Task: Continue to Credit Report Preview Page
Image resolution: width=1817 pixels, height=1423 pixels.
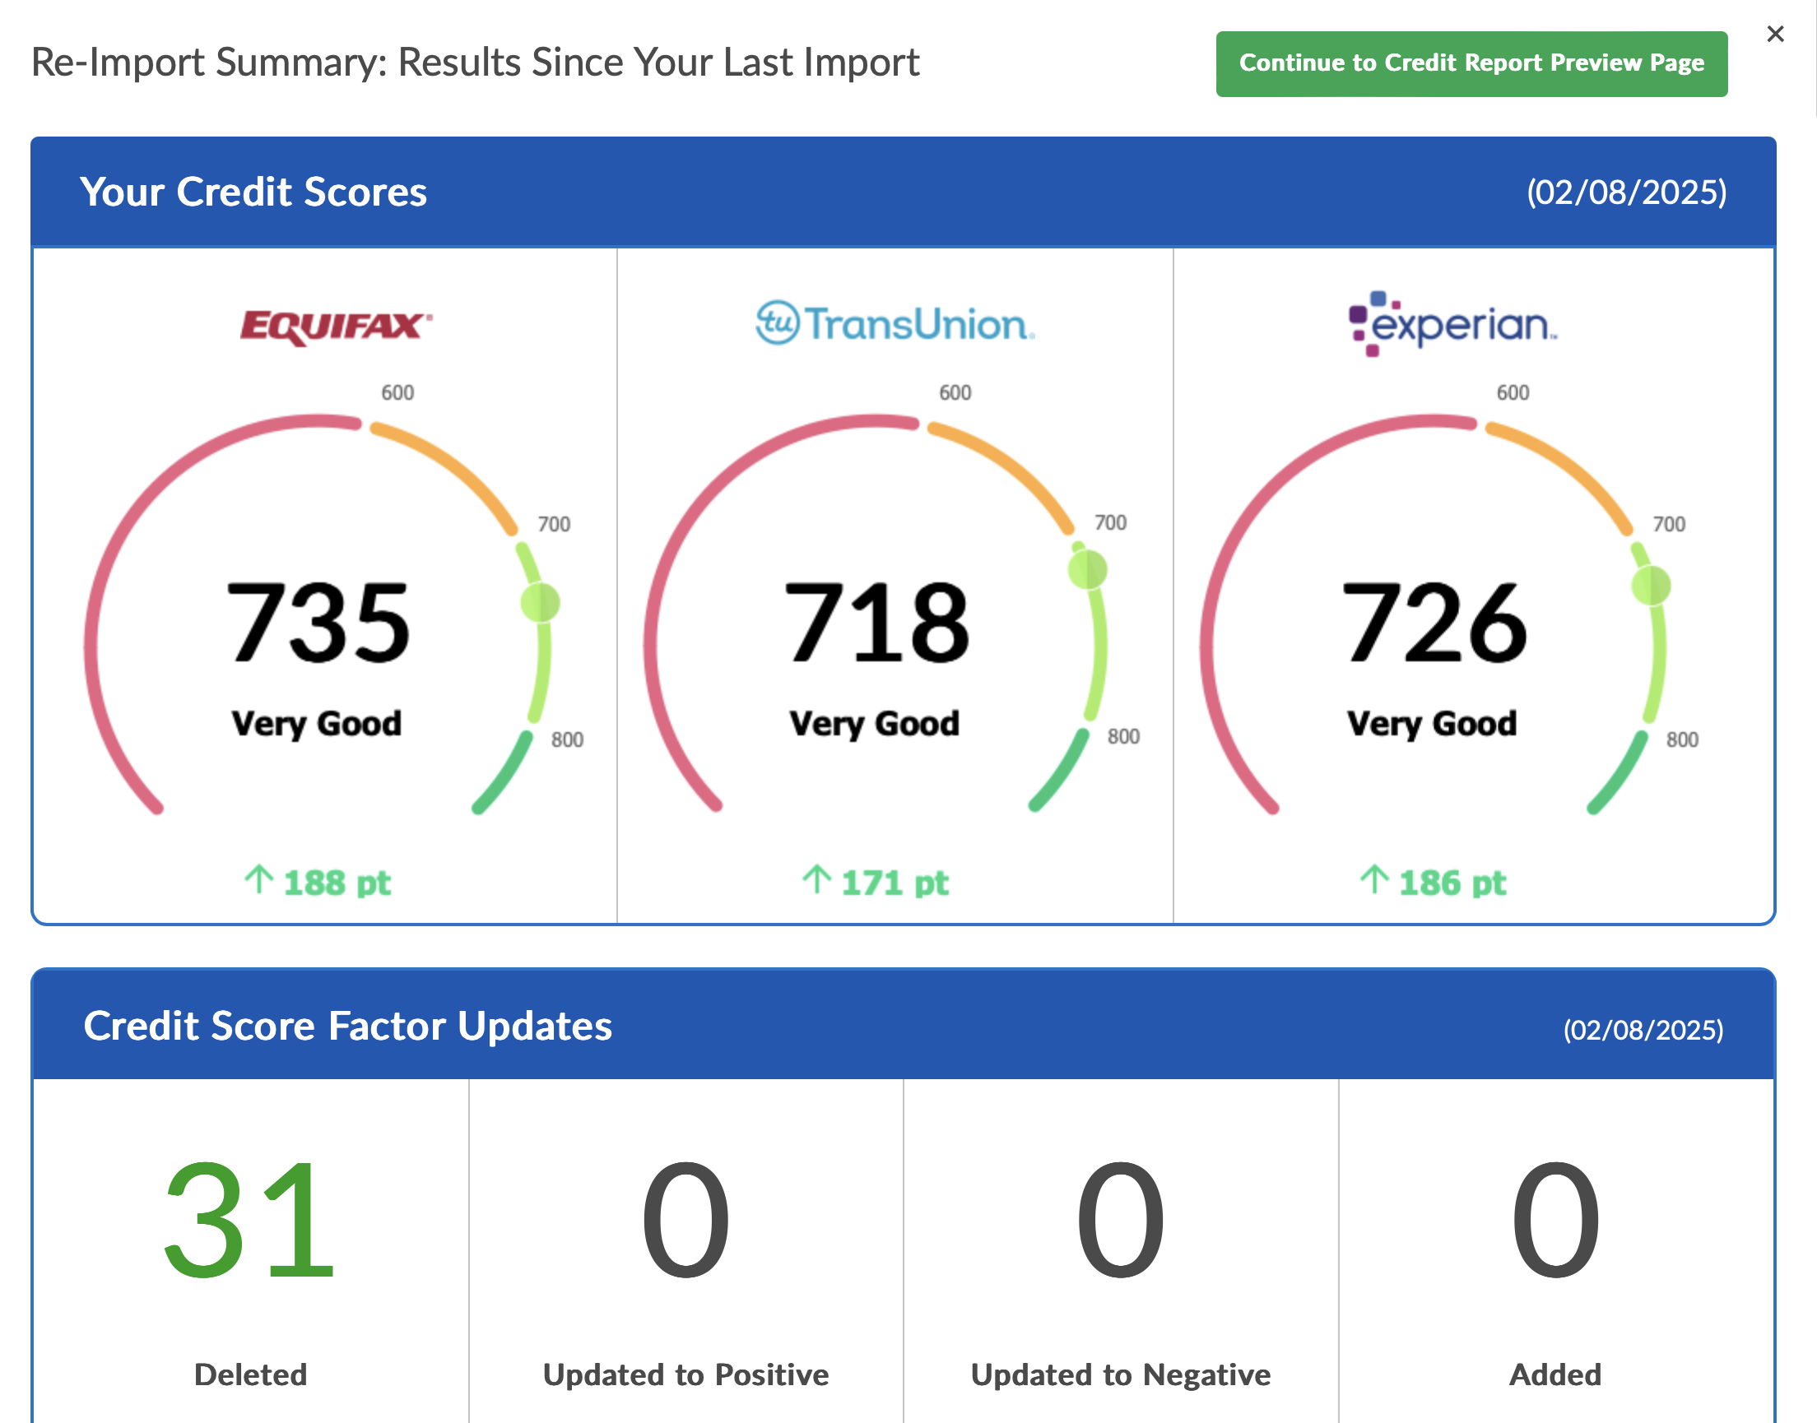Action: (x=1471, y=64)
